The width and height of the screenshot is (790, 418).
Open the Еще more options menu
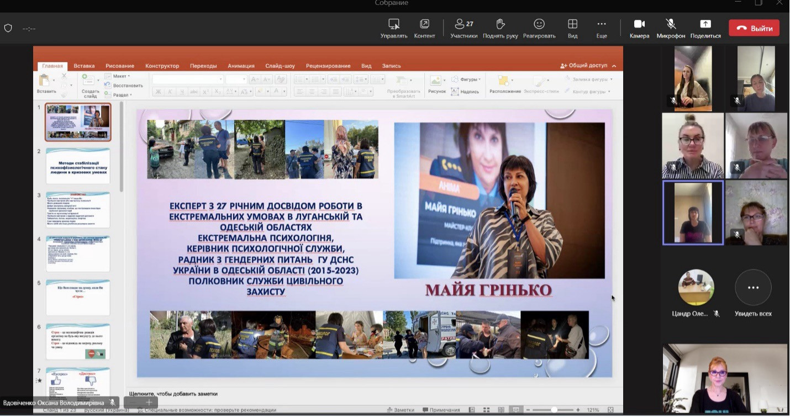click(x=602, y=24)
